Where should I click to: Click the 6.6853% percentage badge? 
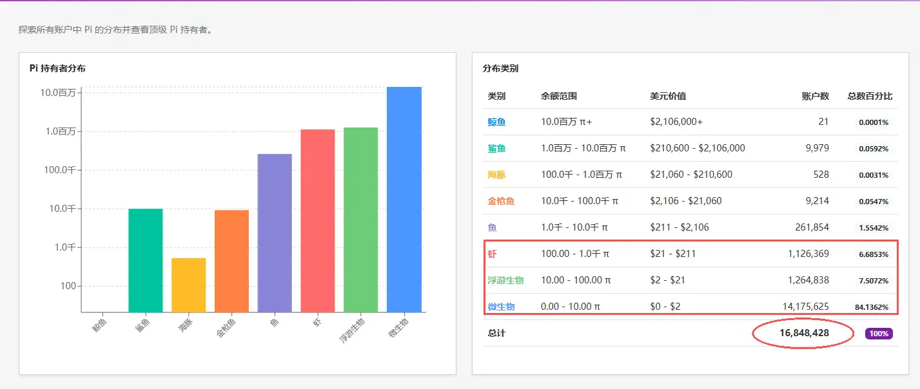tap(874, 254)
